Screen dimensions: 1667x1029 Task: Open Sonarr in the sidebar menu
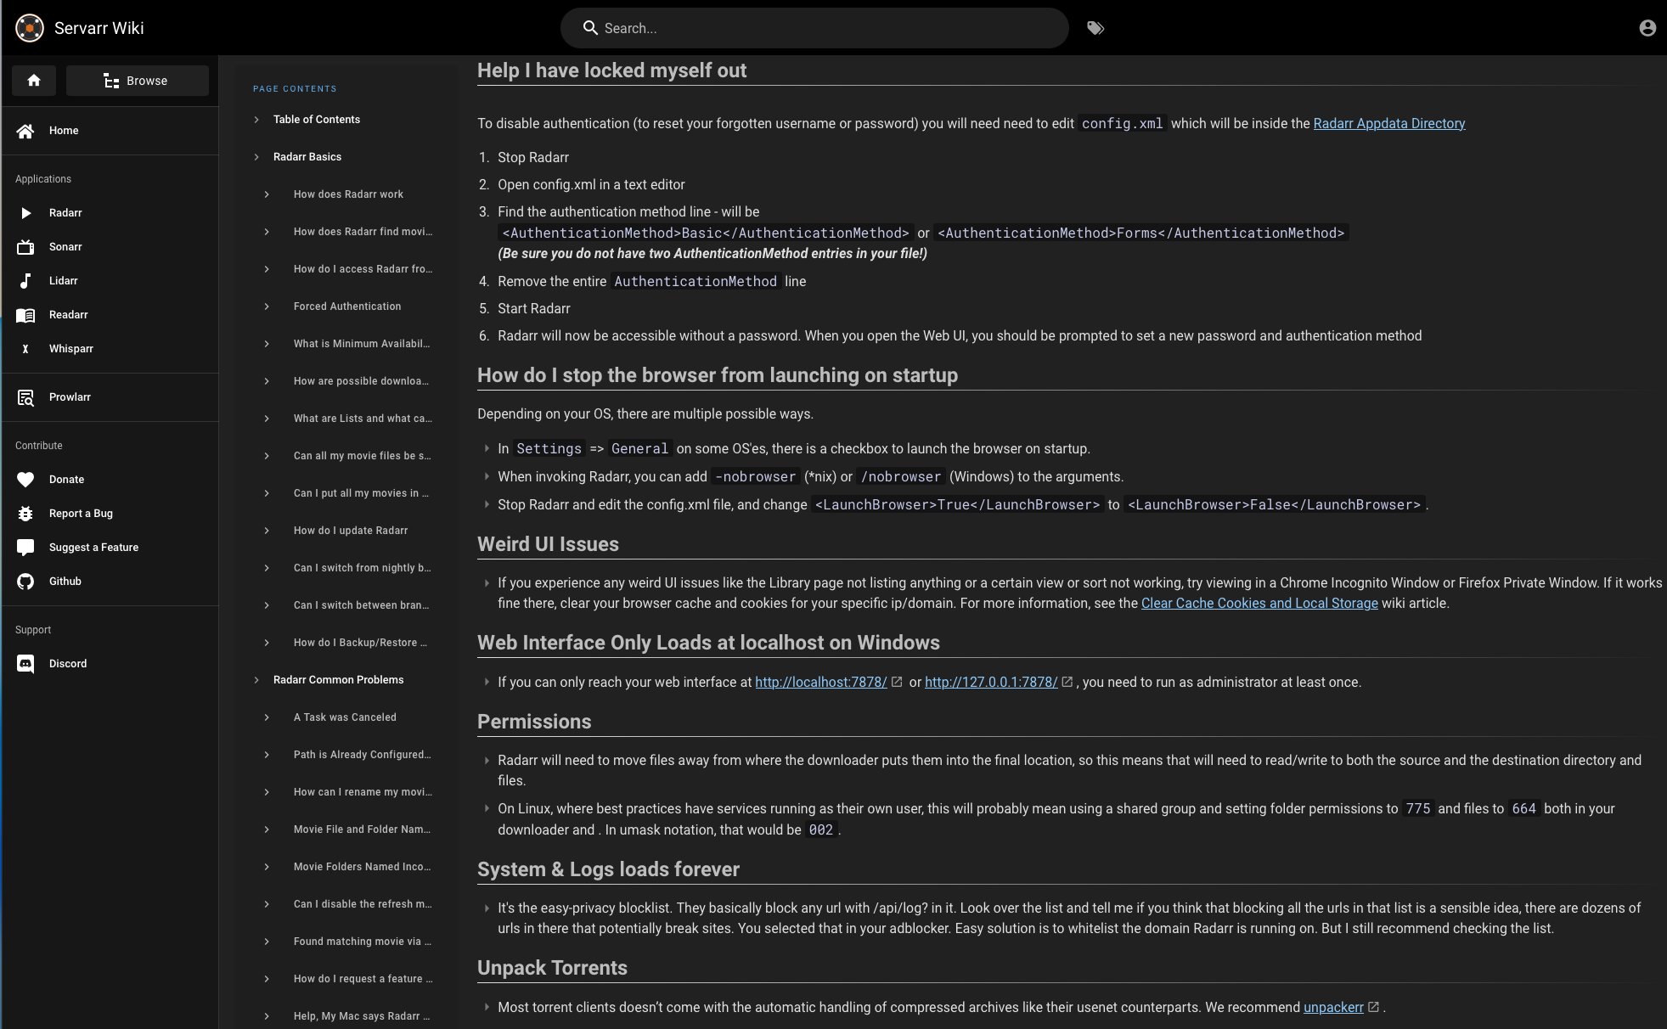(110, 247)
